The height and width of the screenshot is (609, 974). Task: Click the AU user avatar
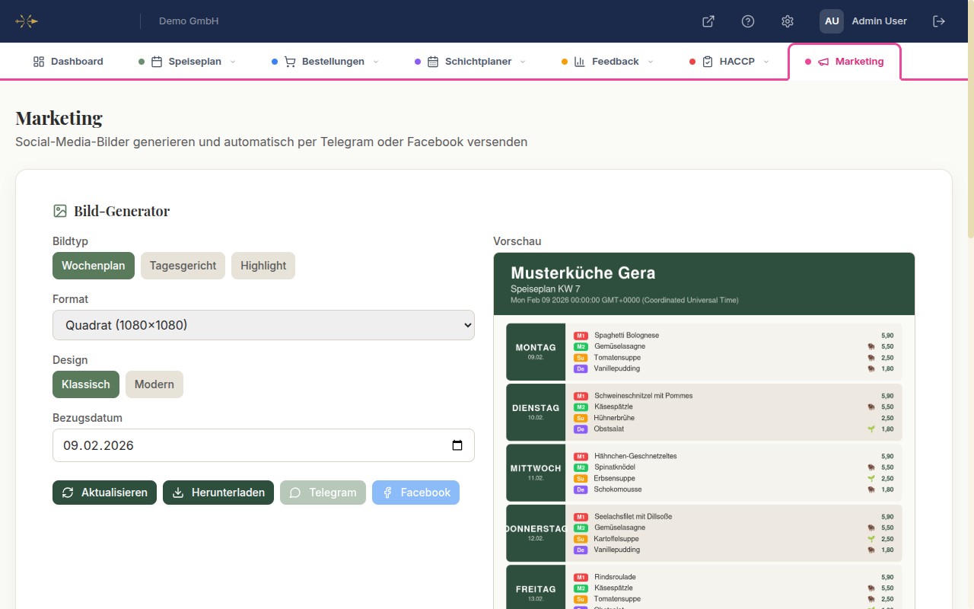tap(832, 21)
